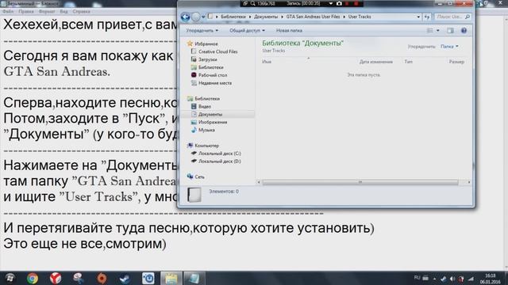Open the clock showing 06.01.2016
This screenshot has width=508, height=285.
click(x=491, y=279)
